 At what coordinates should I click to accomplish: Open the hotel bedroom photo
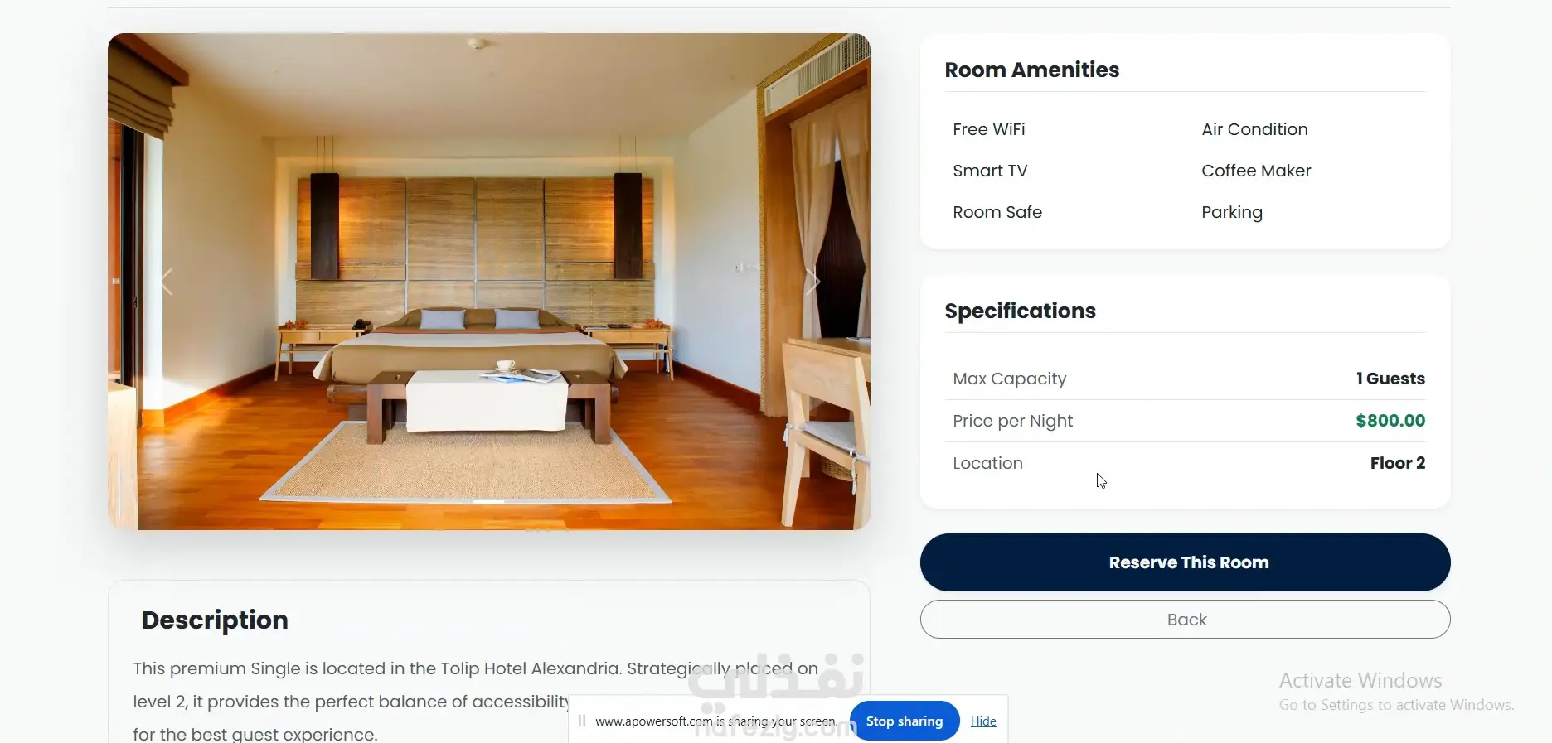click(489, 282)
